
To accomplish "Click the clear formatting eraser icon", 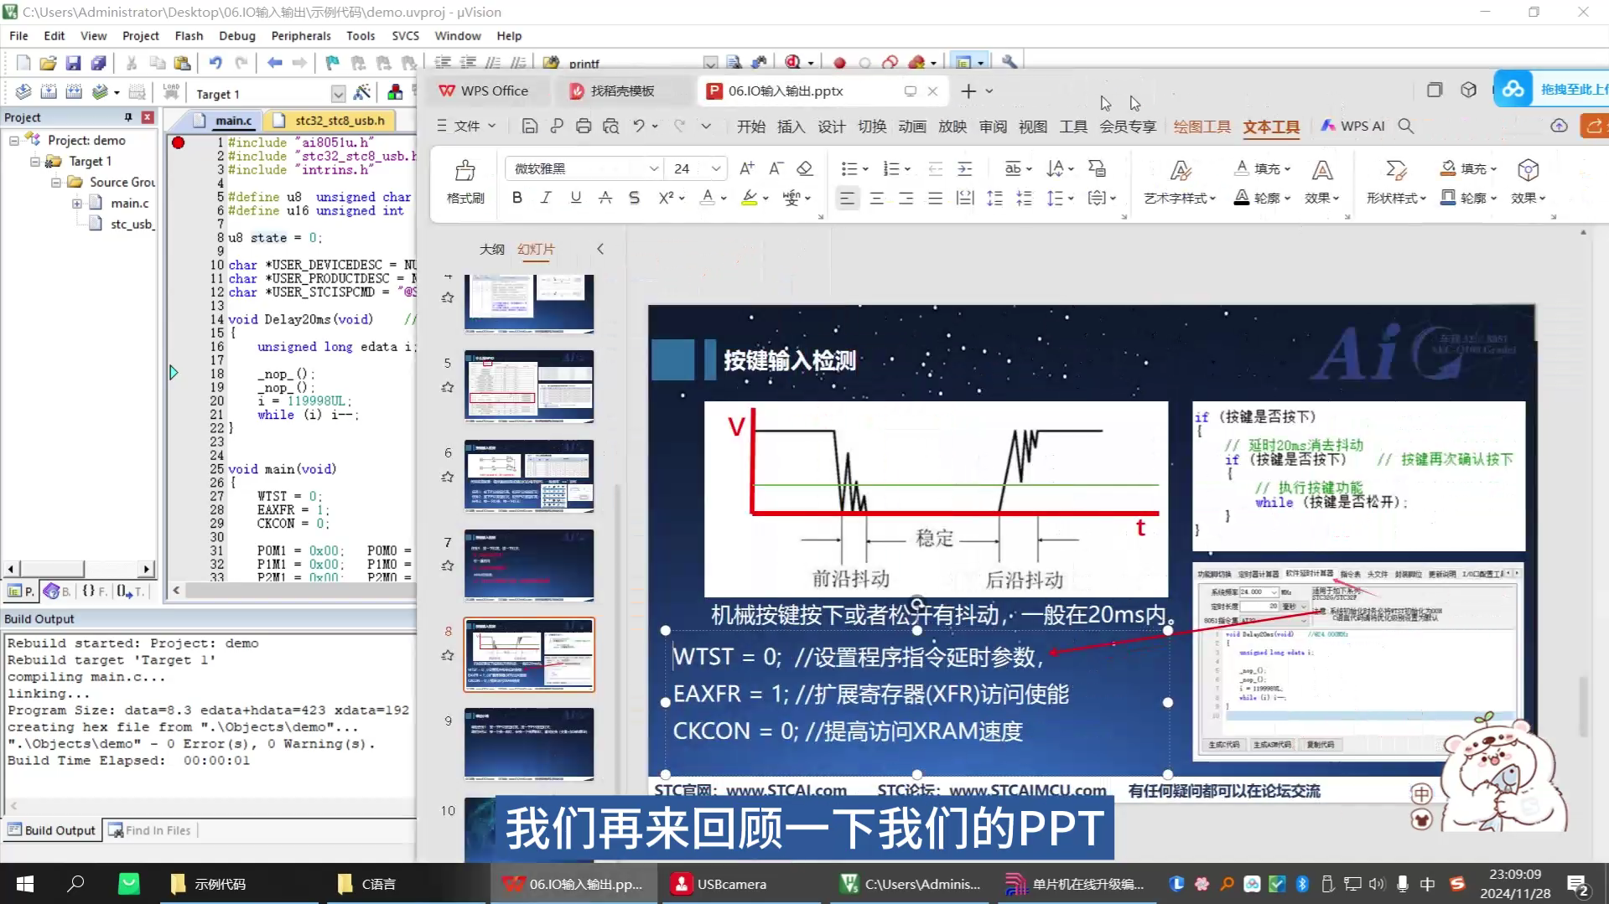I will pyautogui.click(x=805, y=168).
